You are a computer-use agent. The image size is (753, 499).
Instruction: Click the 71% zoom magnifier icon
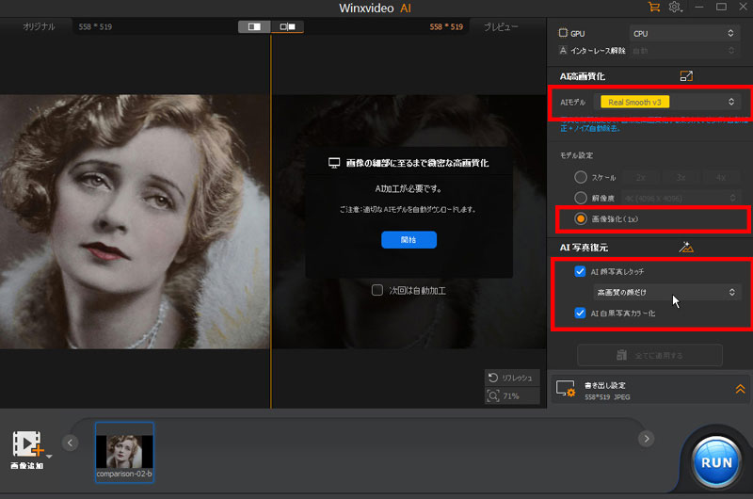click(493, 396)
